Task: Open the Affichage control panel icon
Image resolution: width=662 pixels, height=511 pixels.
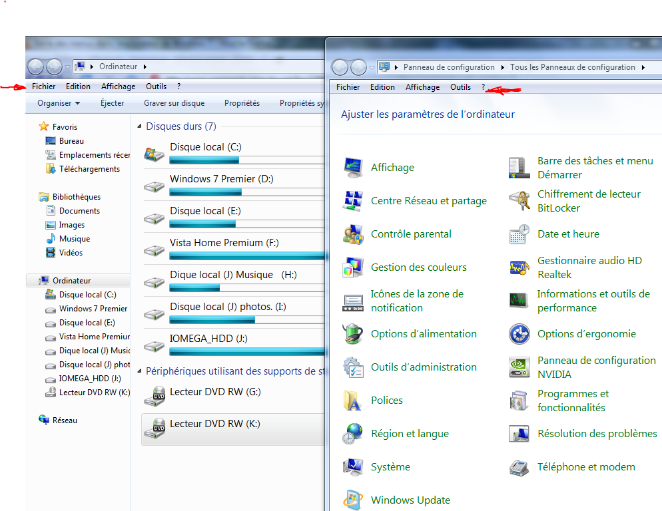Action: point(353,168)
